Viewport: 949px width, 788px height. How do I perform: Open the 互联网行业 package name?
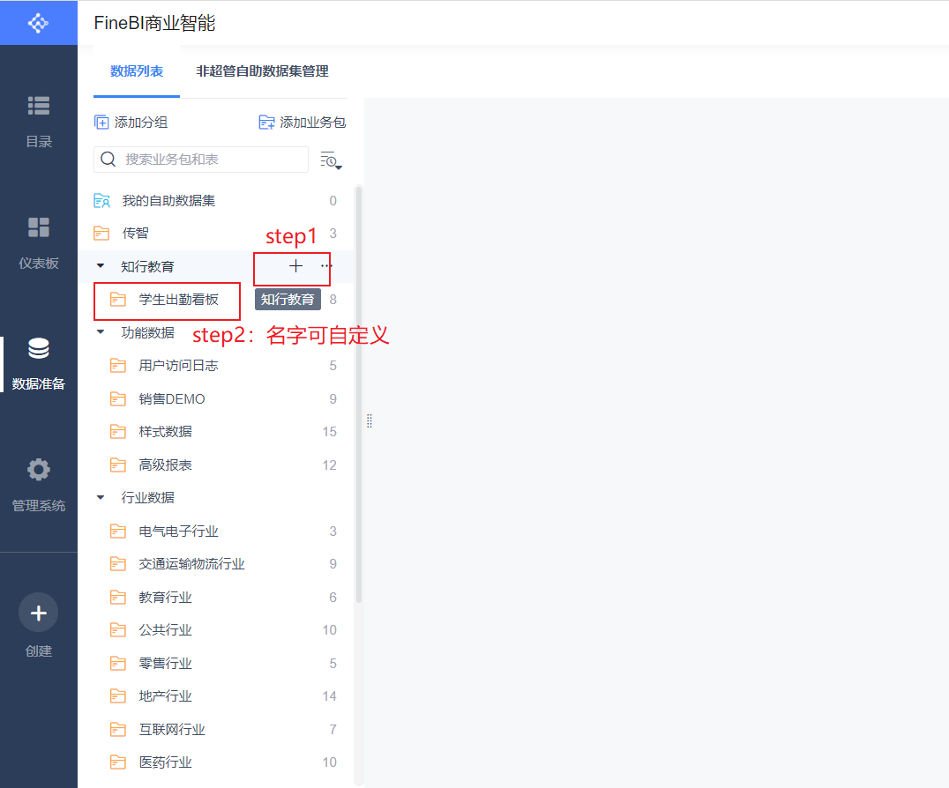pyautogui.click(x=172, y=729)
